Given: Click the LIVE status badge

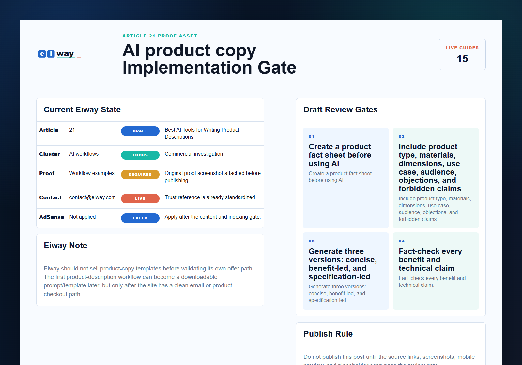Looking at the screenshot, I should coord(140,198).
